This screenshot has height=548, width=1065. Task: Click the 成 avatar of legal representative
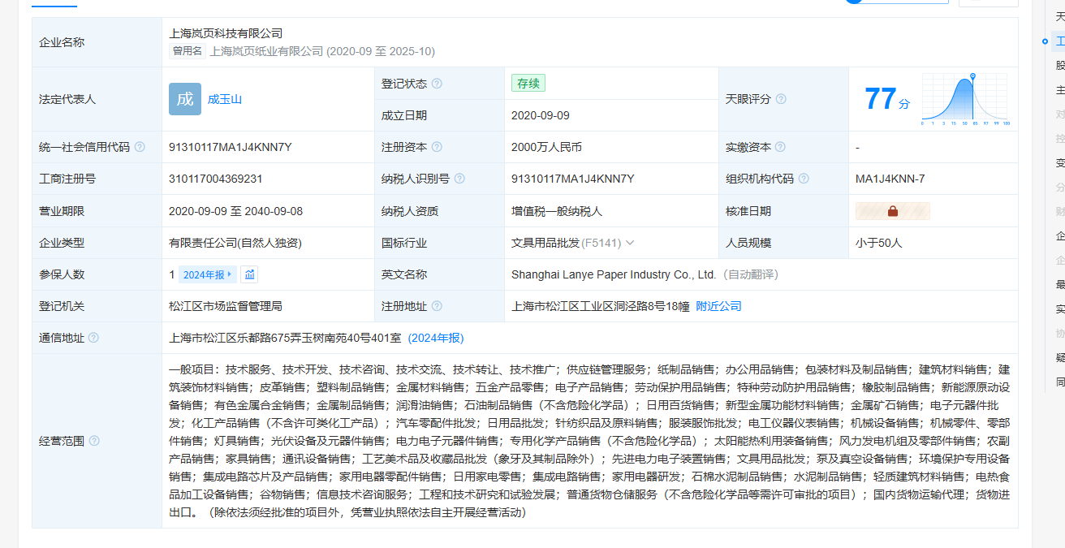tap(185, 99)
